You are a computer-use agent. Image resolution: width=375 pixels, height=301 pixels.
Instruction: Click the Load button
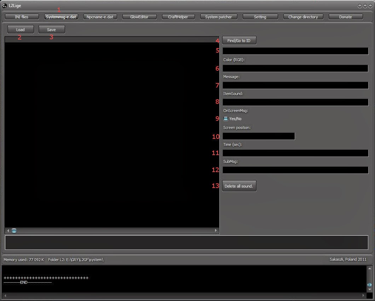20,30
